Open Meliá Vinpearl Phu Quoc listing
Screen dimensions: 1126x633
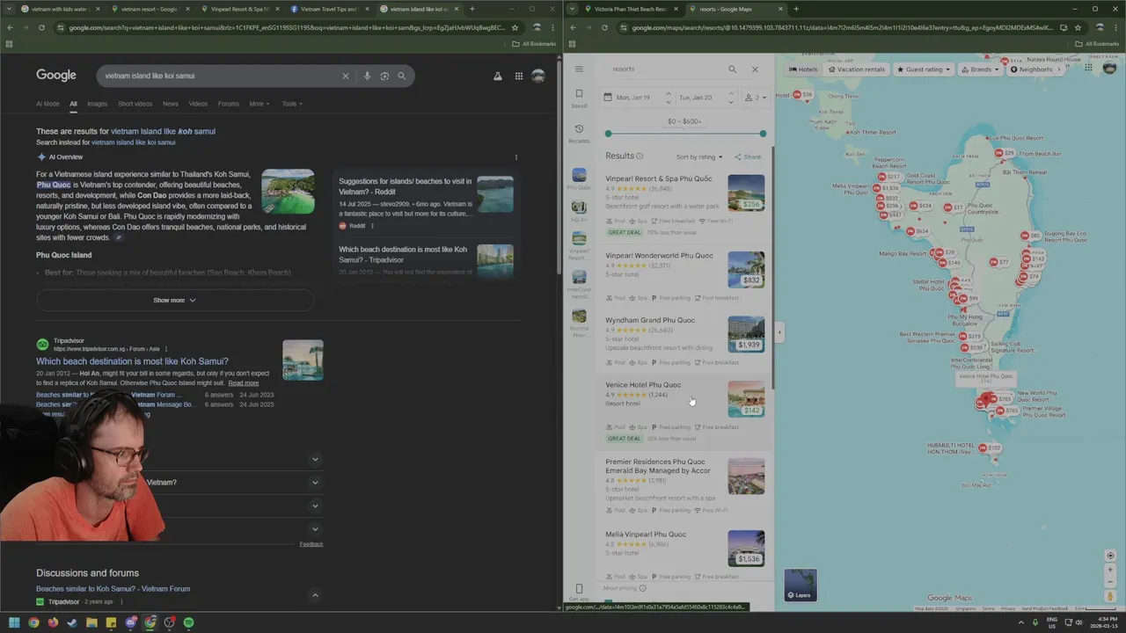(646, 535)
